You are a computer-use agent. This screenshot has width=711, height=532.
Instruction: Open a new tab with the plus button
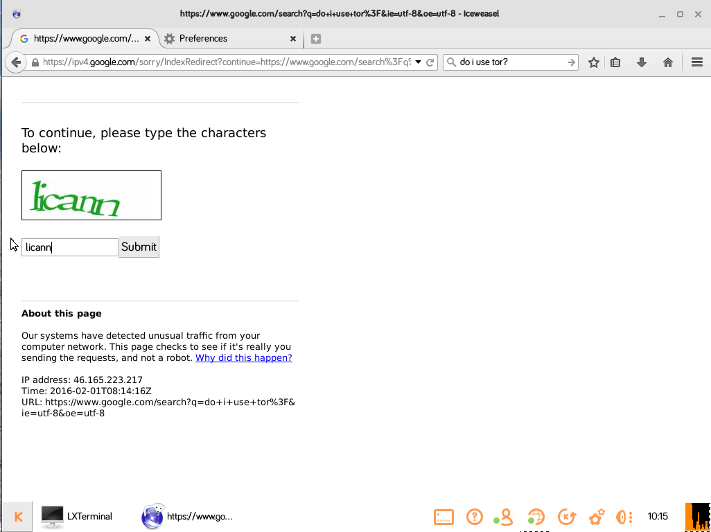pyautogui.click(x=316, y=39)
